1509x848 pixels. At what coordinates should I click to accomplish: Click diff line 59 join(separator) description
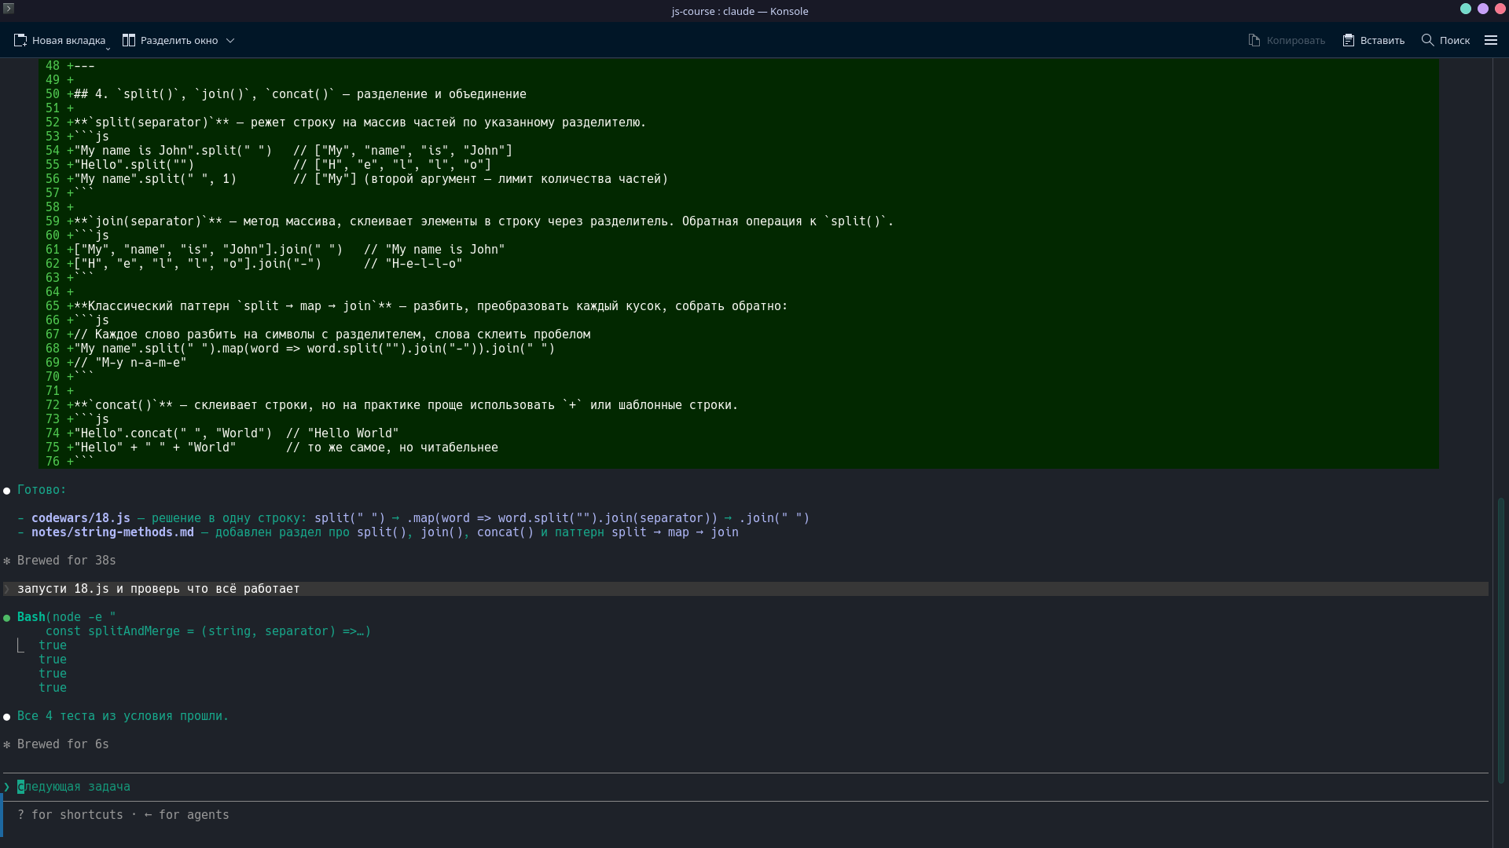[484, 221]
